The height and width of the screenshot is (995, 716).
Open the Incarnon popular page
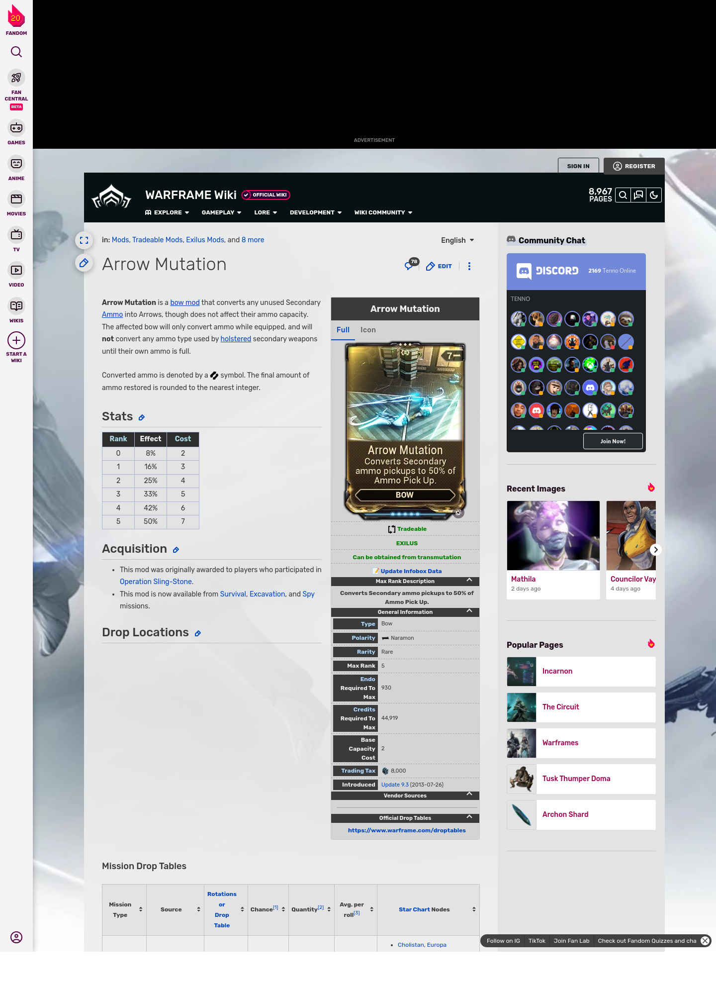point(581,672)
